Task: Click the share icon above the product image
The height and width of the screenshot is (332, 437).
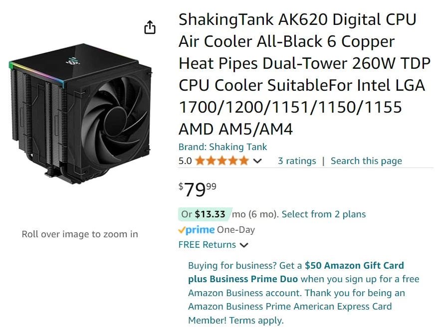Action: point(149,27)
